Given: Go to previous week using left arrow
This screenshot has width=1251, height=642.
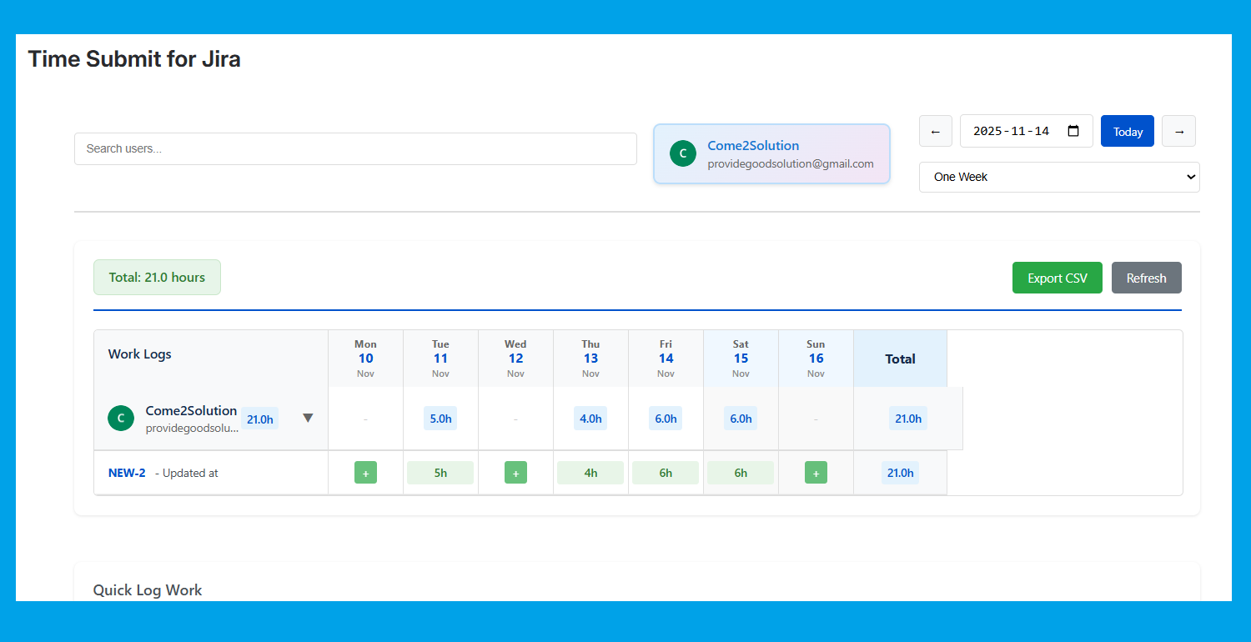Looking at the screenshot, I should [x=935, y=131].
